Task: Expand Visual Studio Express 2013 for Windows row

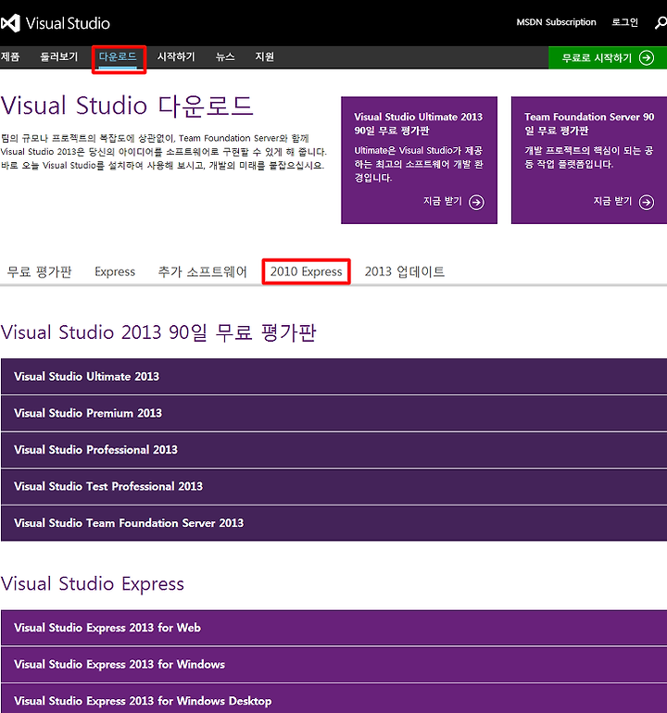Action: [333, 664]
